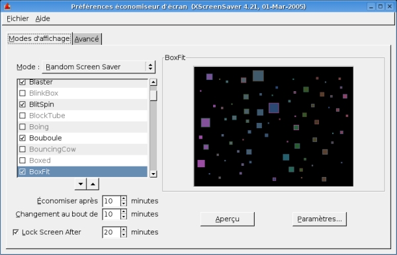
Task: Open the Mode dropdown Random Screen Saver
Action: coord(99,67)
